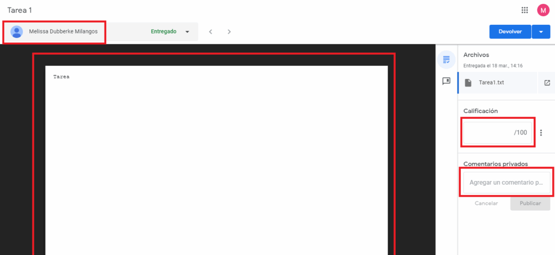The image size is (555, 255).
Task: Open Tarea1.txt in a new window
Action: coord(547,83)
